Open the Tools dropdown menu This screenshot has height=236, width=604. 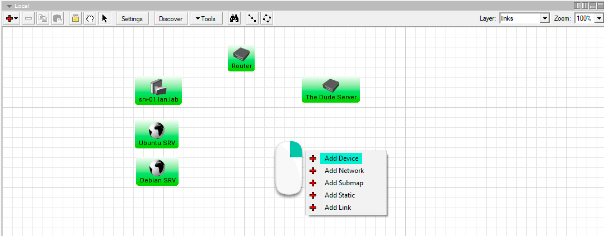(x=205, y=18)
